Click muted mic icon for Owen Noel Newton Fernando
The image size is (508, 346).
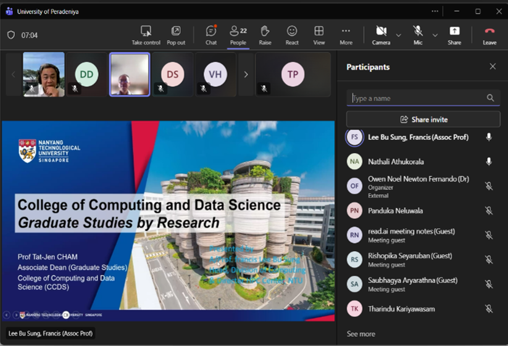(x=489, y=186)
